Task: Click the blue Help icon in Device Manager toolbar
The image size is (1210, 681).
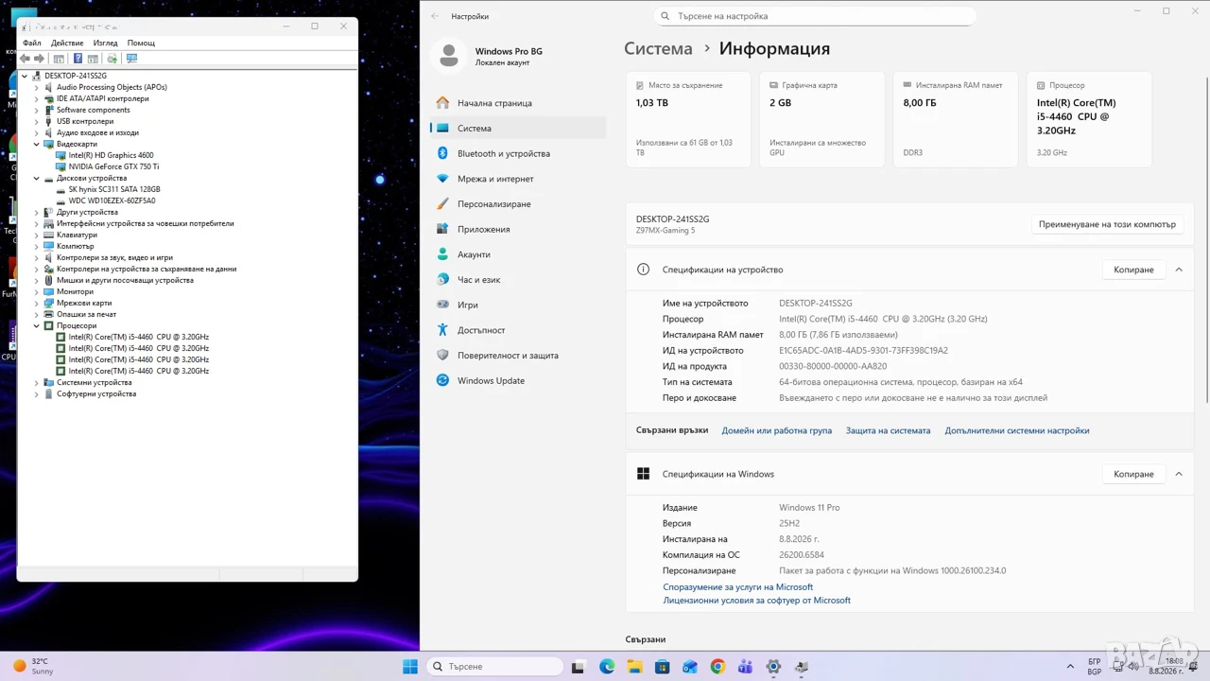Action: coord(78,59)
